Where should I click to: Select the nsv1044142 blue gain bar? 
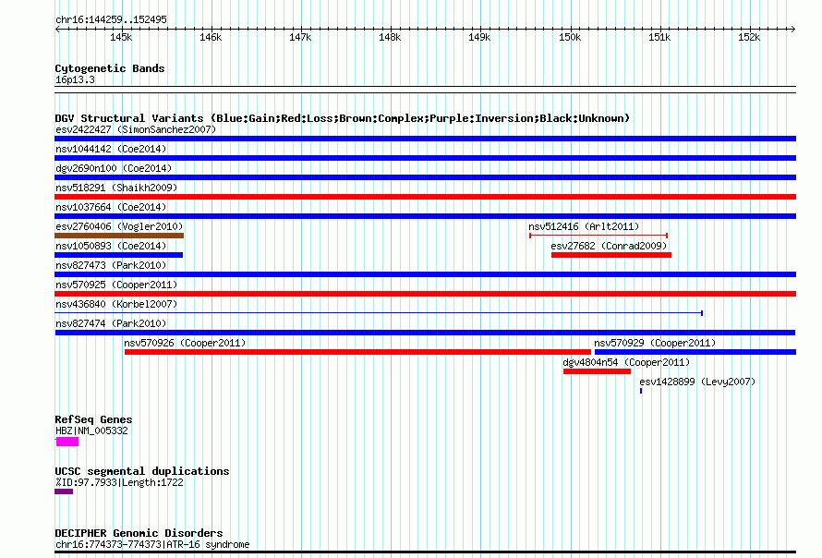pyautogui.click(x=425, y=158)
